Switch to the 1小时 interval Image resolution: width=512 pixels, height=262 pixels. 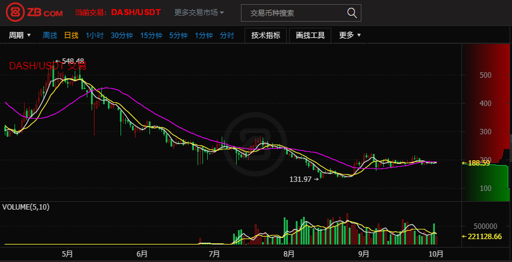pyautogui.click(x=95, y=36)
